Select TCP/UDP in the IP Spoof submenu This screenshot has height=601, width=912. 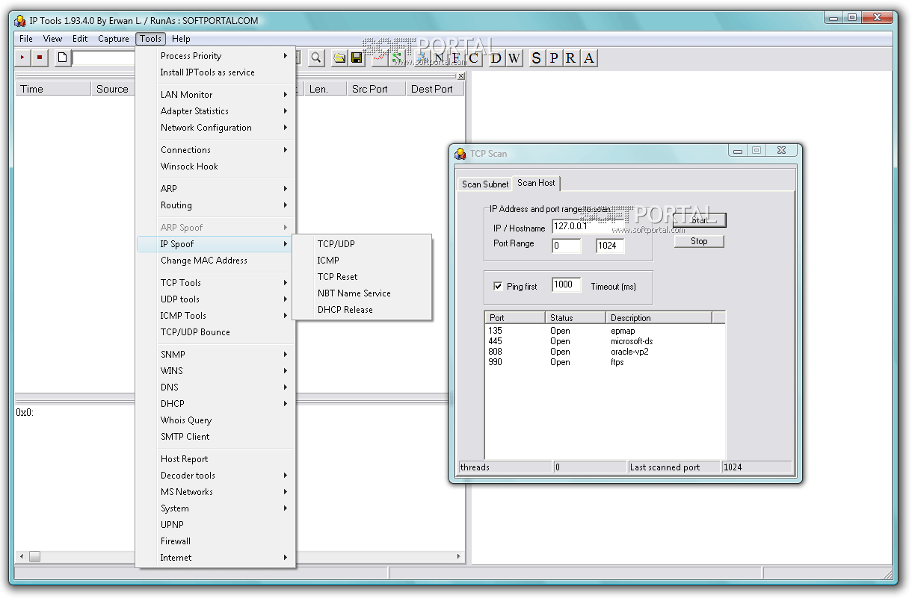coord(362,244)
